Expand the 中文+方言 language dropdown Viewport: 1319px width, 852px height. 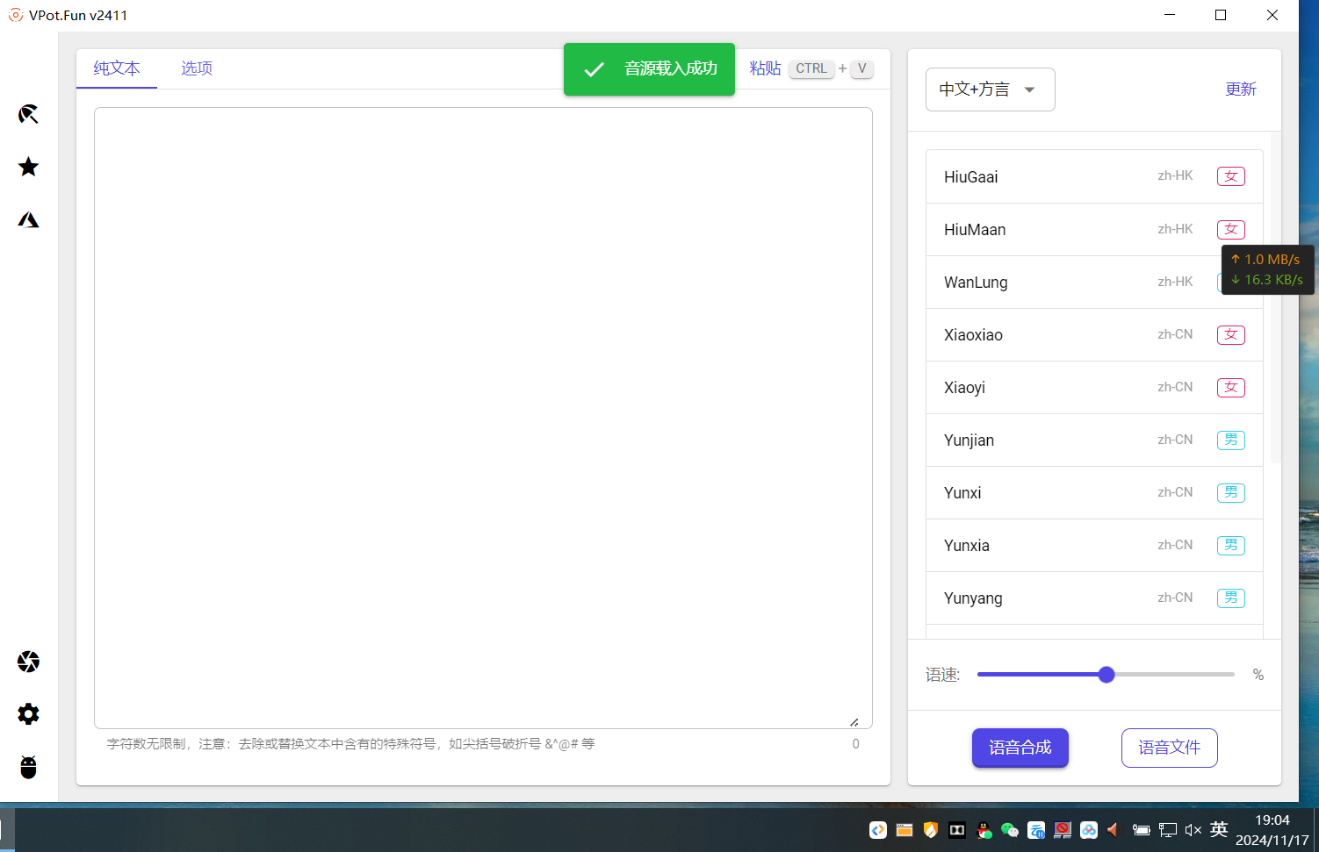[x=990, y=89]
